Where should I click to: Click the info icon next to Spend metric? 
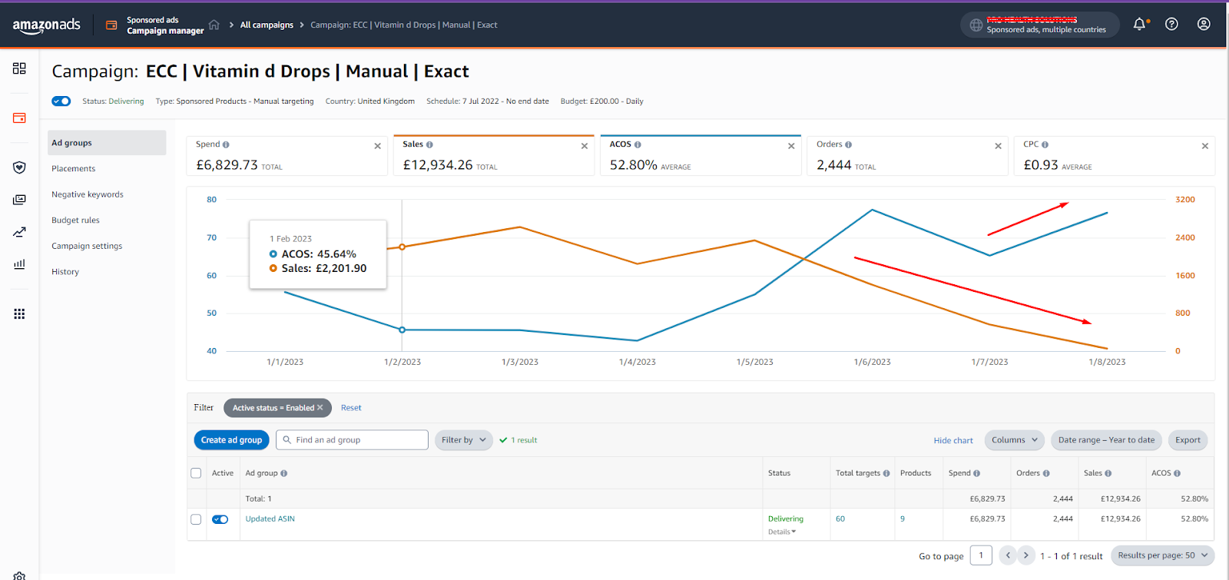click(226, 144)
